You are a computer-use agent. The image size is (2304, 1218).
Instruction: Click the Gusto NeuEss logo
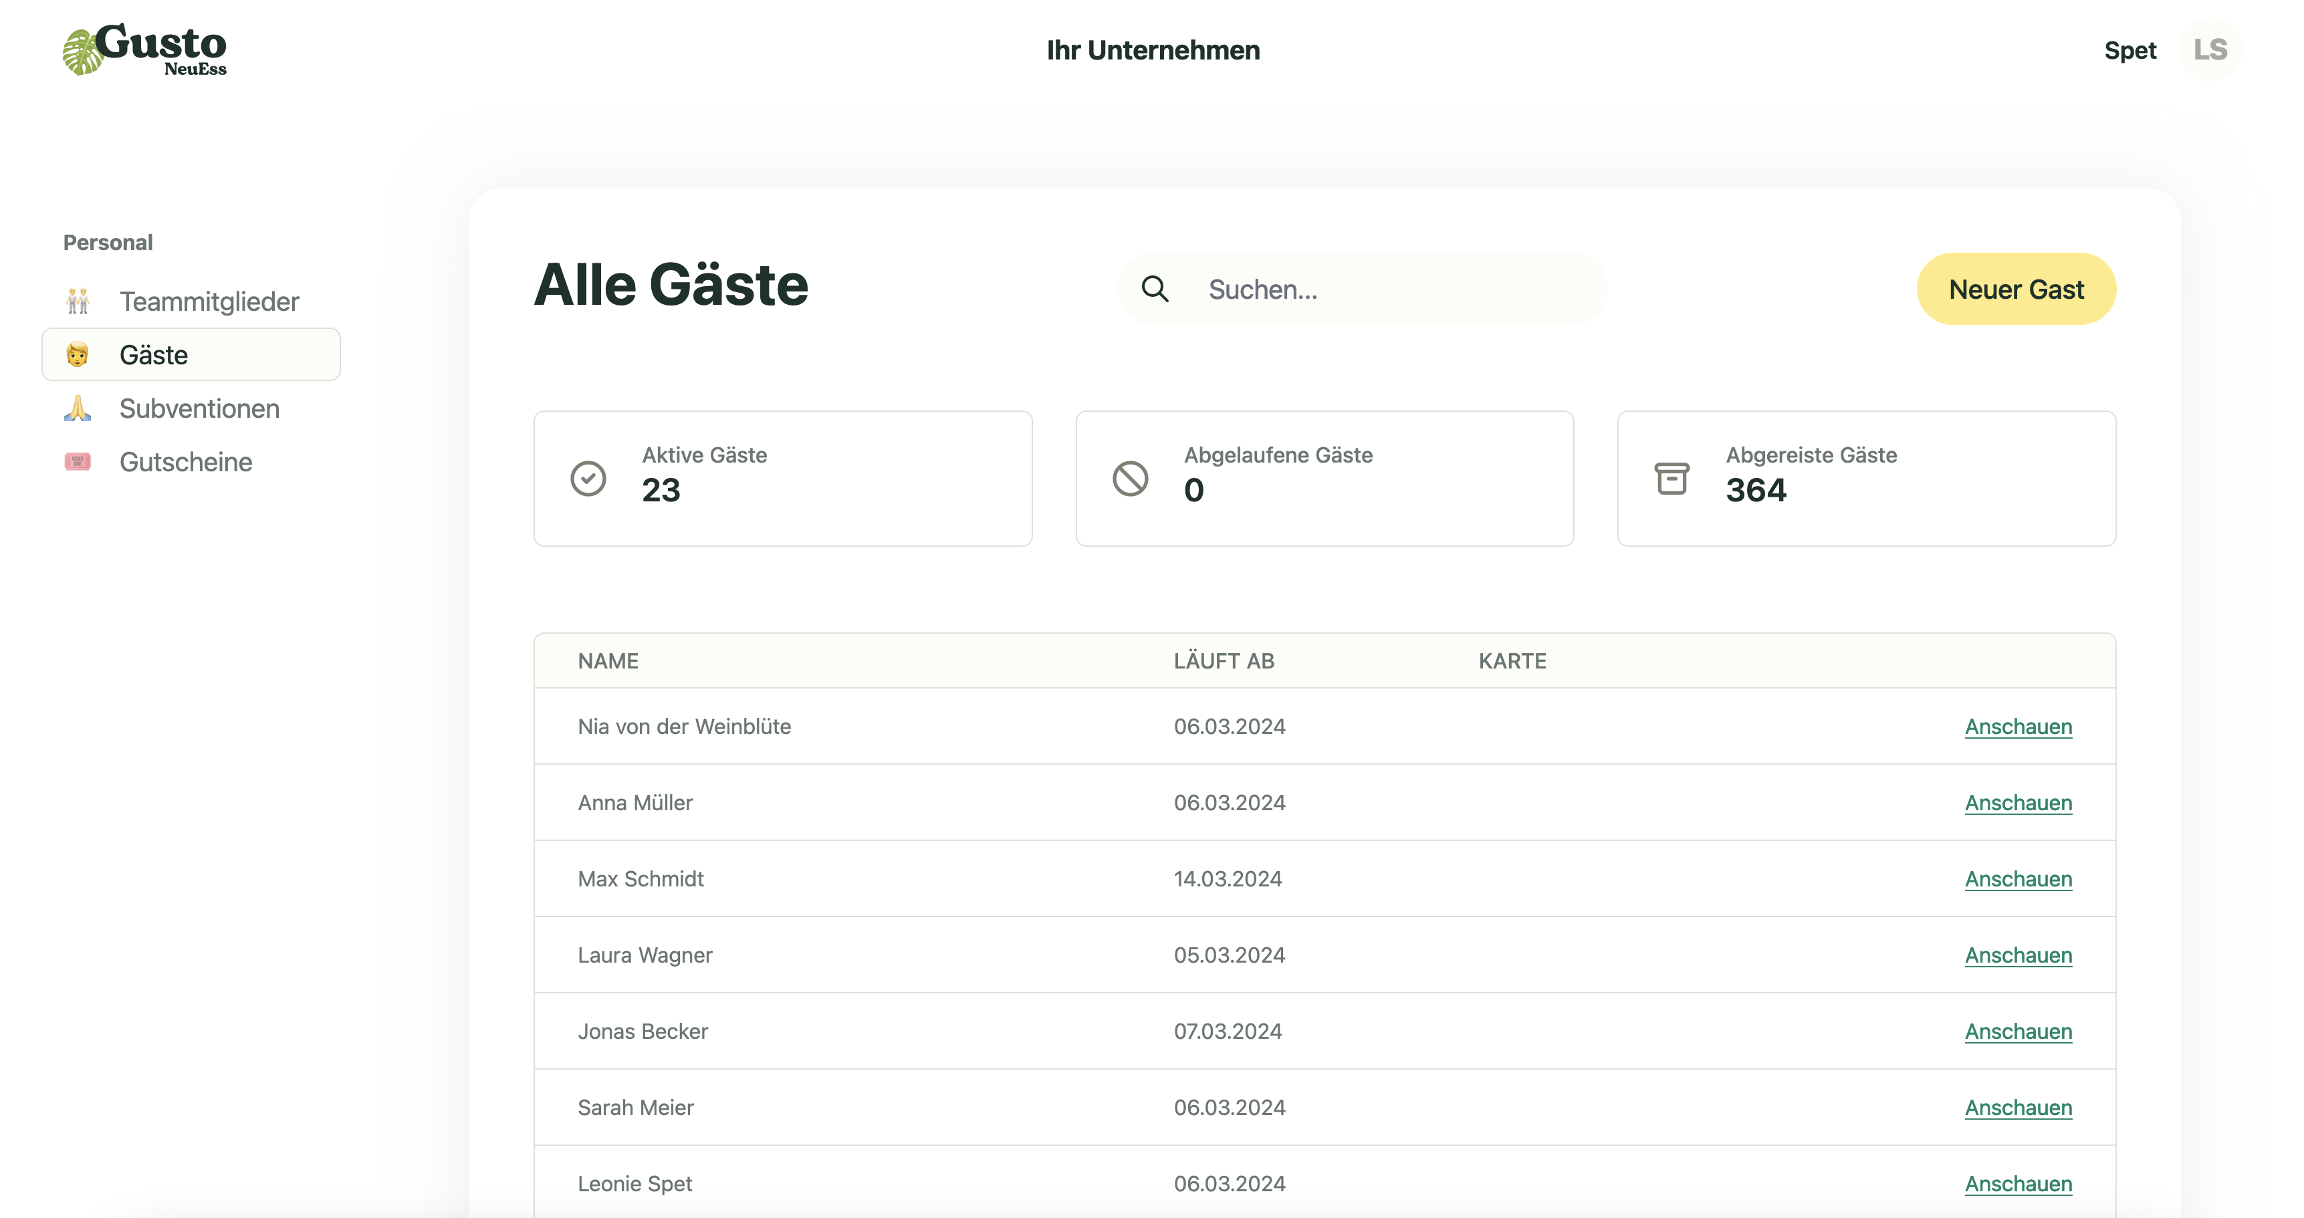click(x=145, y=50)
